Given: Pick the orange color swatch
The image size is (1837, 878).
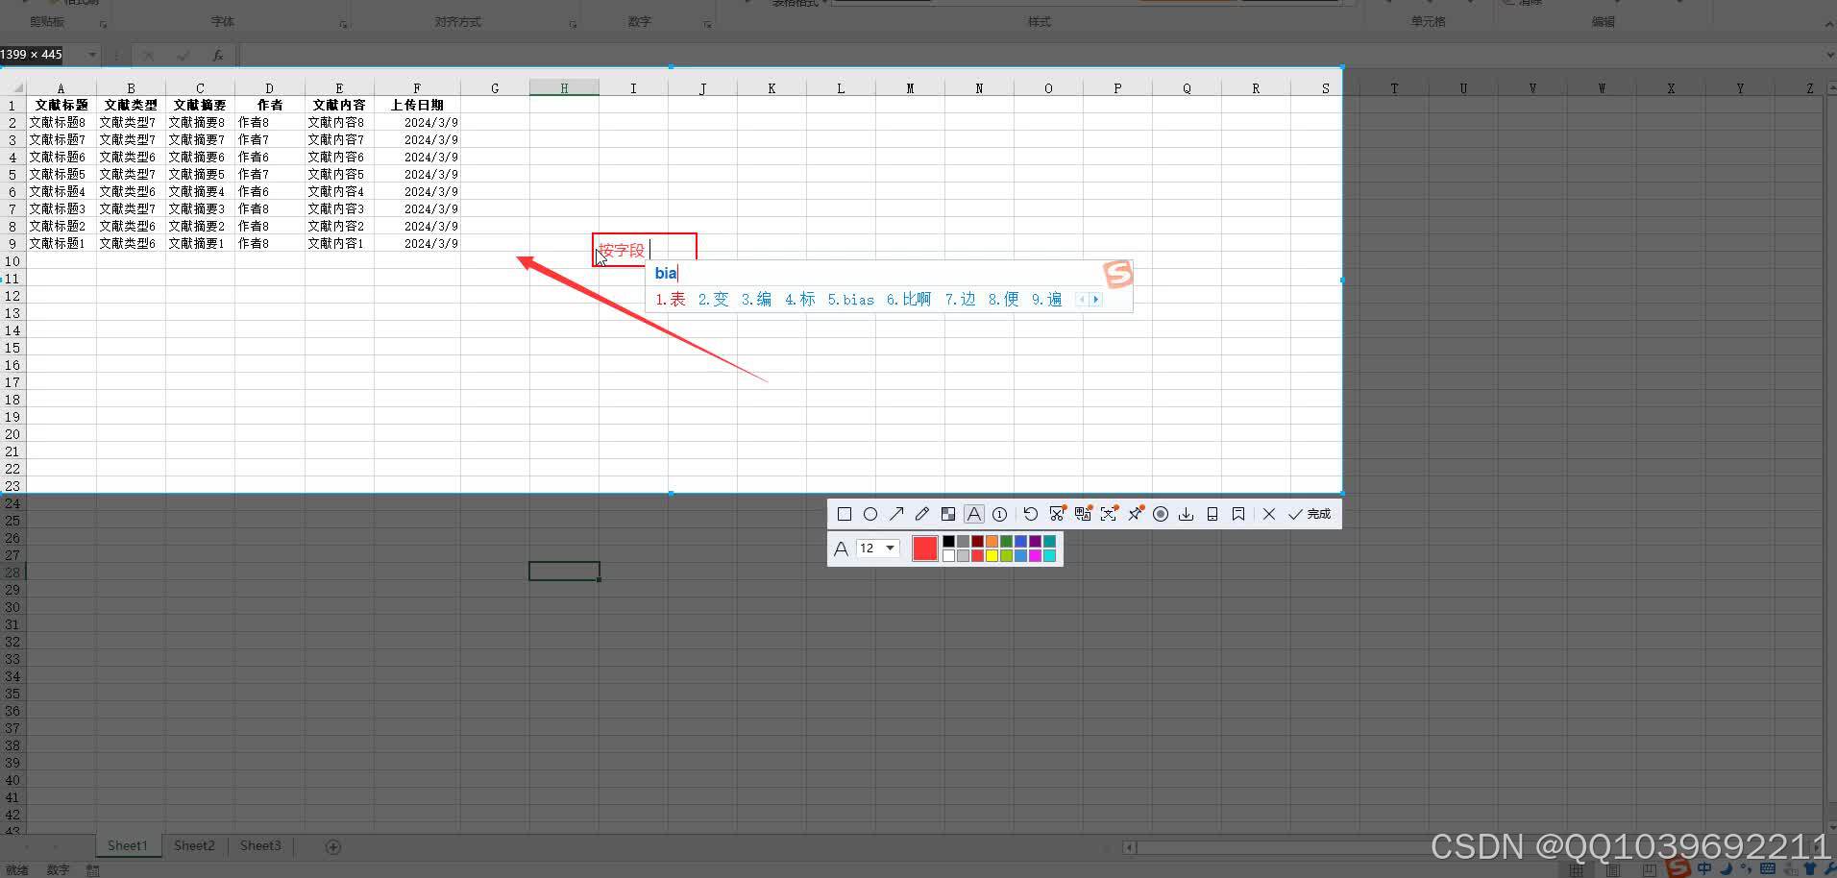Looking at the screenshot, I should 992,542.
